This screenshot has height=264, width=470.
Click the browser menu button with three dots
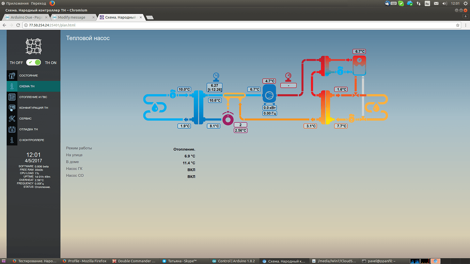coord(465,25)
